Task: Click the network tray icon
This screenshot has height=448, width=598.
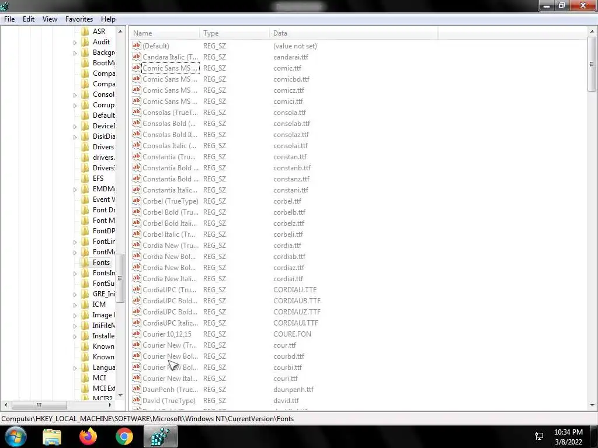Action: click(x=539, y=436)
